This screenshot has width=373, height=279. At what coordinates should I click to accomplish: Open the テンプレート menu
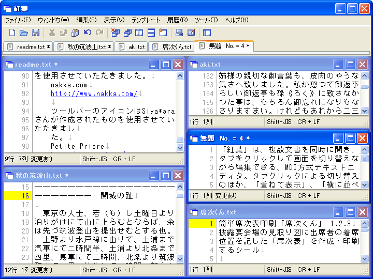146,20
